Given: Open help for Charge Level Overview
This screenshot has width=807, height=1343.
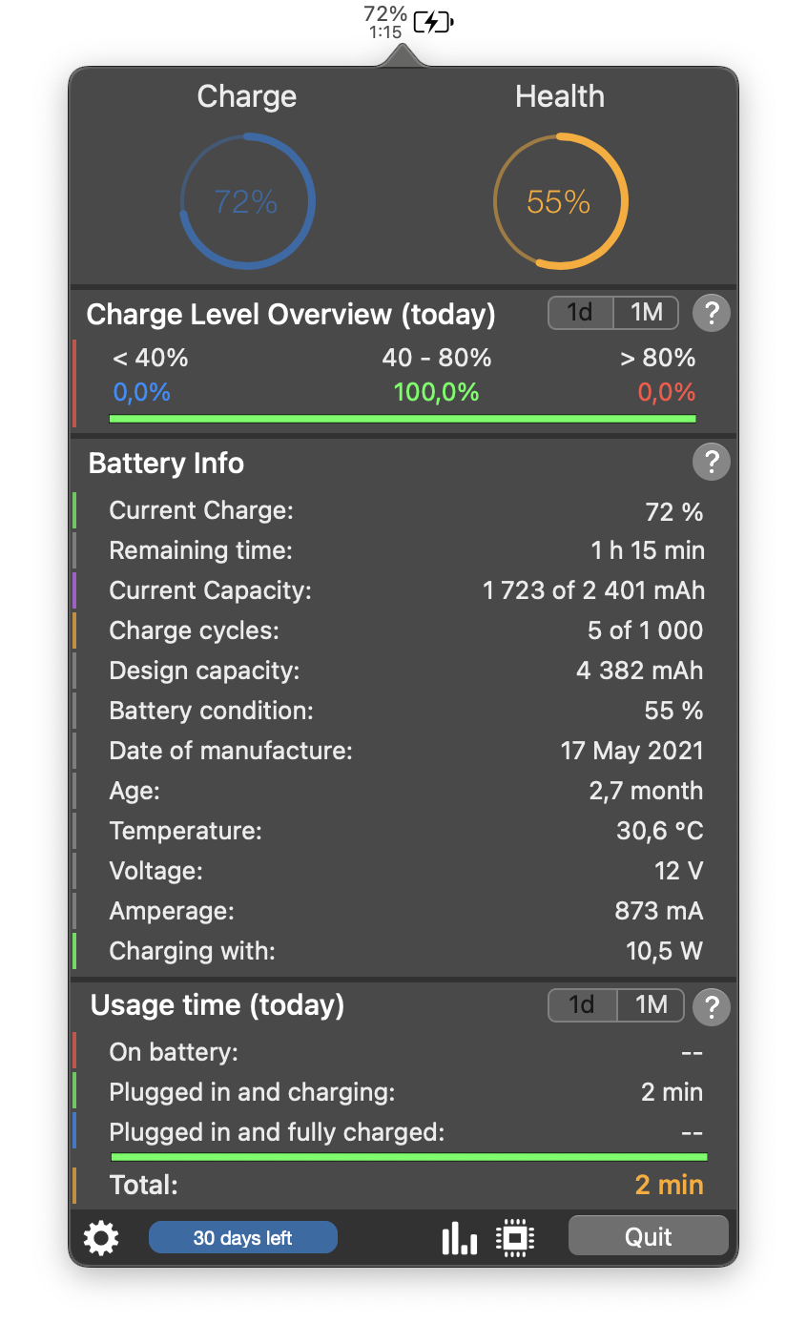Looking at the screenshot, I should pos(711,313).
